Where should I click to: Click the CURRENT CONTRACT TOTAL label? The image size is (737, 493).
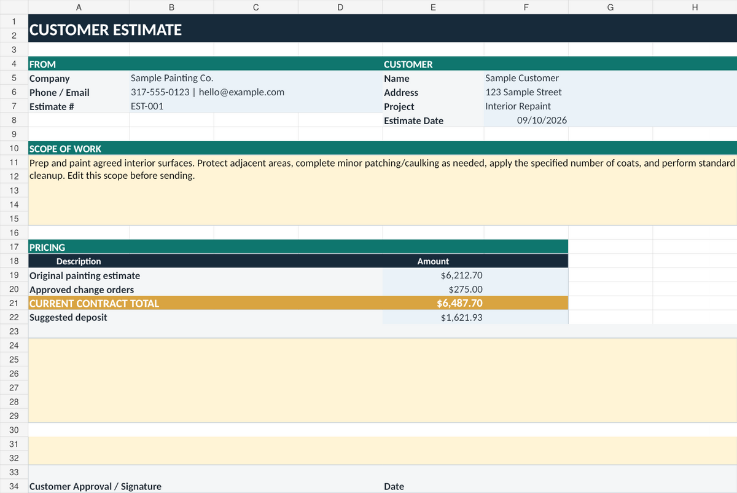click(205, 303)
